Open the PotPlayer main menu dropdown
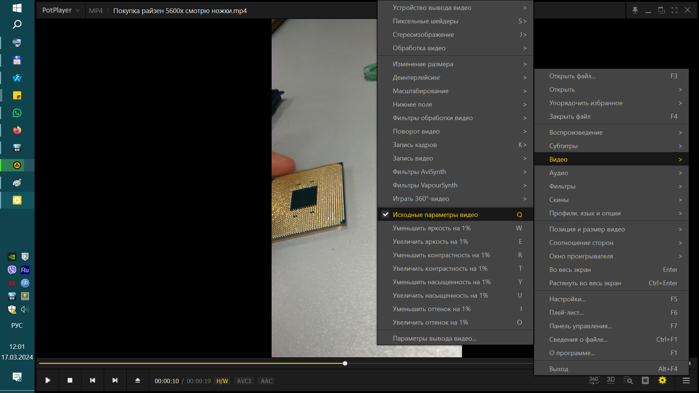This screenshot has height=393, width=699. tap(60, 10)
